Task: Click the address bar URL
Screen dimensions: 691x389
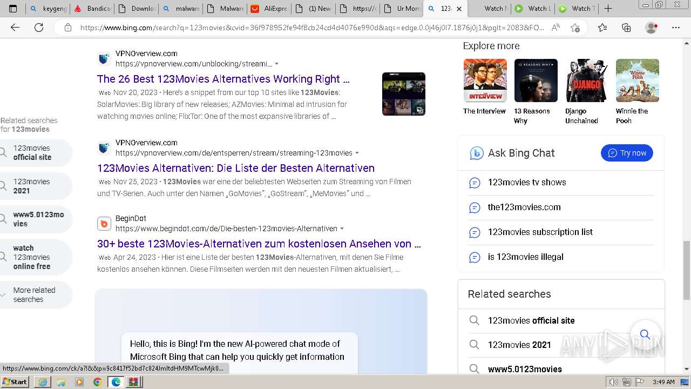Action: [x=312, y=28]
